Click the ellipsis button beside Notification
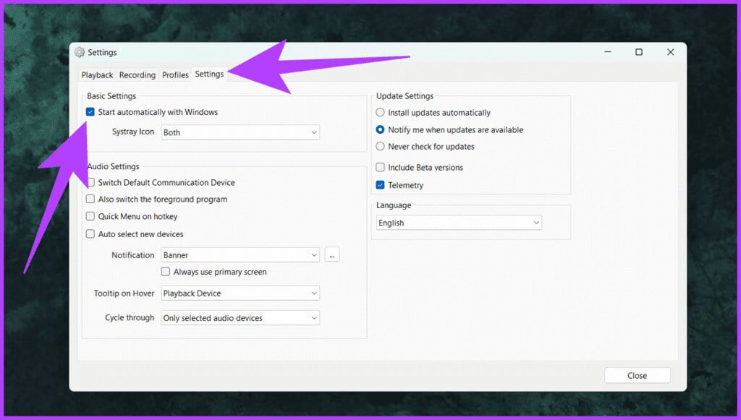This screenshot has width=741, height=420. (x=332, y=255)
